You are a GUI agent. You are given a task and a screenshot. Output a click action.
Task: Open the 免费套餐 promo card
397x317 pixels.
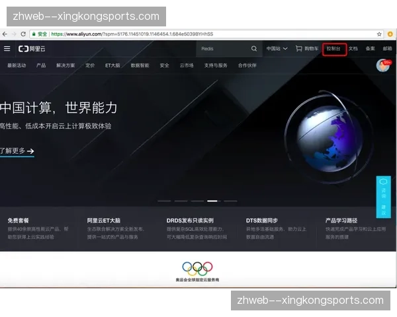(38, 229)
